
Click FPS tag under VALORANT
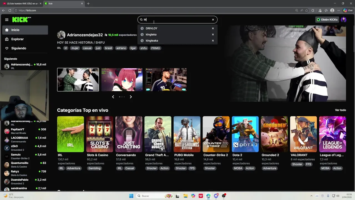click(308, 164)
